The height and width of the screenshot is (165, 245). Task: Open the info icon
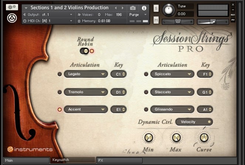[x=144, y=8]
